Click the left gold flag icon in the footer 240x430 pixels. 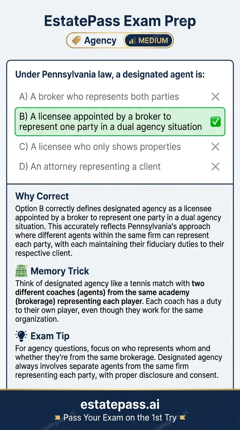point(57,417)
